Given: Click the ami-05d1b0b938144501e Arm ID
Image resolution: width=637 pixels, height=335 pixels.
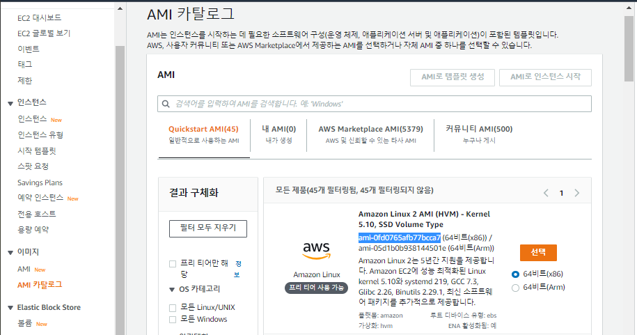Looking at the screenshot, I should 402,249.
